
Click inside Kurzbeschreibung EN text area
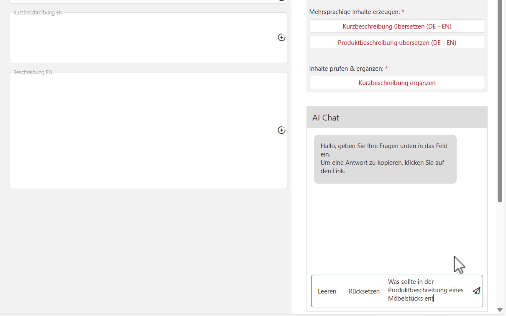(x=142, y=38)
